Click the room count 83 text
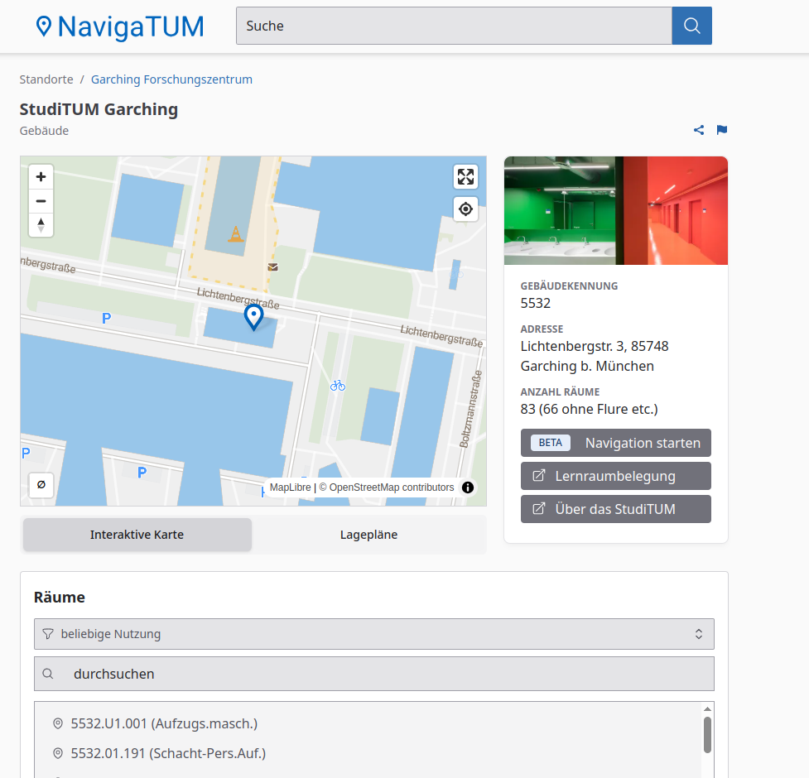This screenshot has height=778, width=809. (x=590, y=409)
